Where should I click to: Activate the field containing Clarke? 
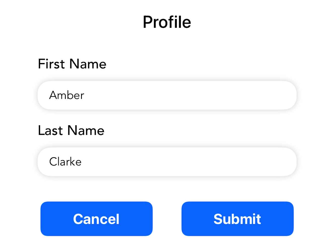(x=167, y=162)
